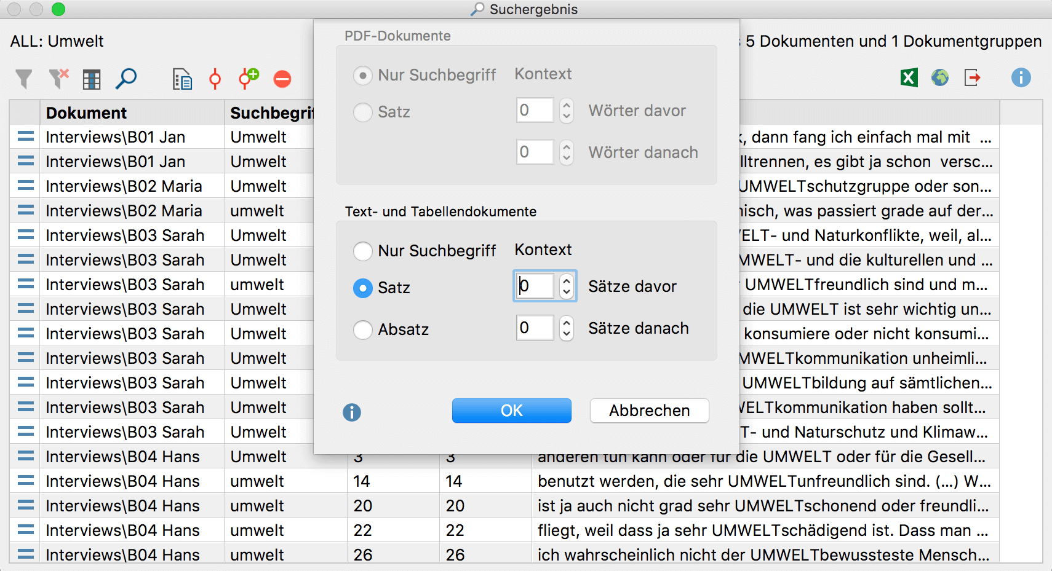This screenshot has width=1052, height=571.
Task: Click the 'Wörter davor' number field
Action: pyautogui.click(x=535, y=111)
